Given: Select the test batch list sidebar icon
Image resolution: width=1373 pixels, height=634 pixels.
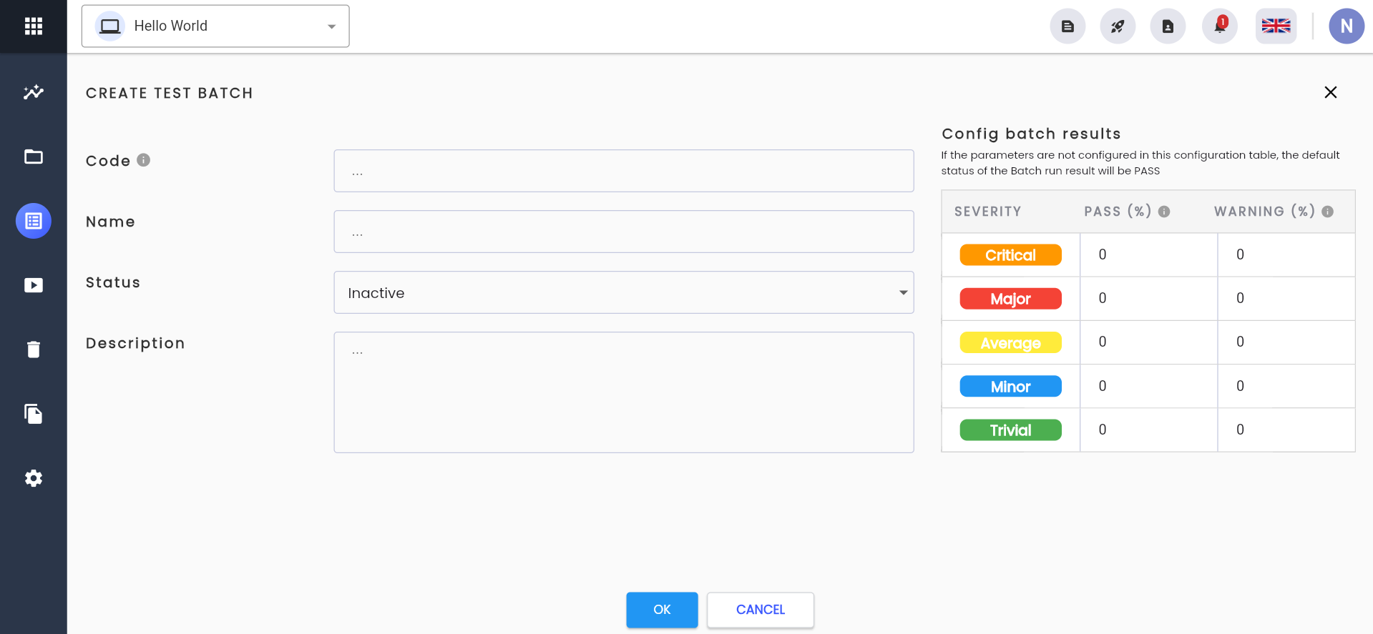Looking at the screenshot, I should [x=34, y=221].
